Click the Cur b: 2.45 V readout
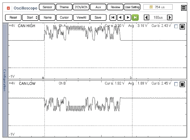Viewport: 190px width, 140px height. pos(161,83)
